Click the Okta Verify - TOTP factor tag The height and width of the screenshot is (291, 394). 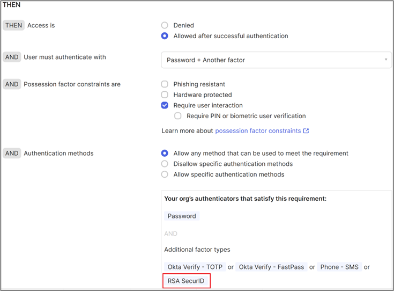tap(195, 267)
